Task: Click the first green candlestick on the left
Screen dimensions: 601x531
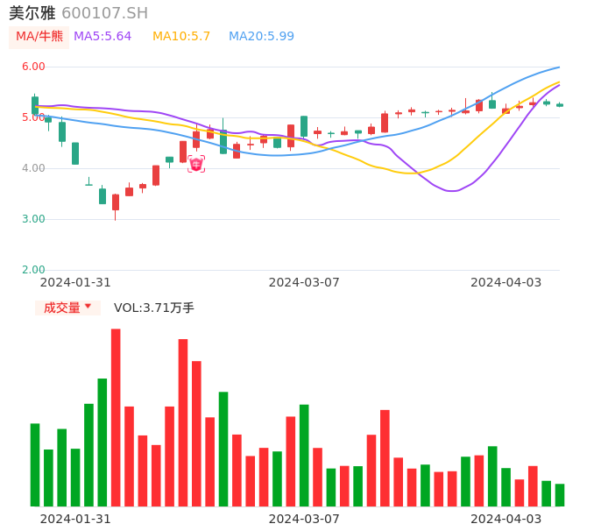Action: (35, 105)
